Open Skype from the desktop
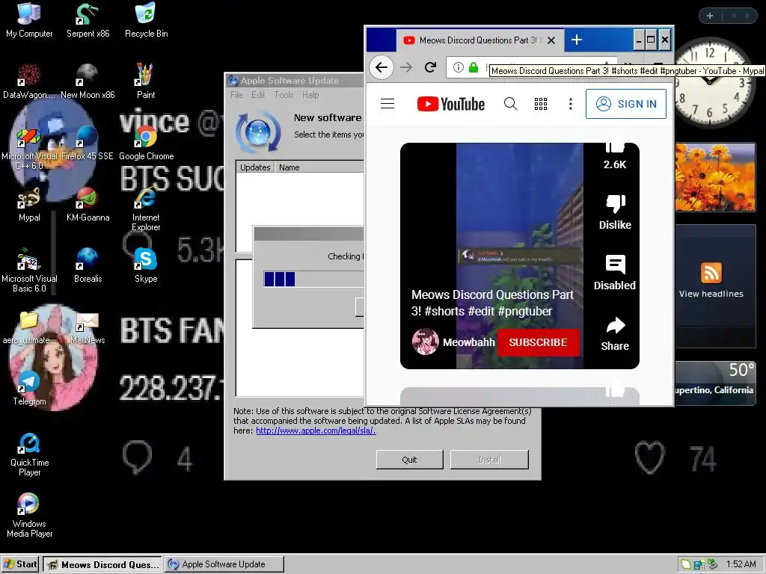 pos(146,265)
